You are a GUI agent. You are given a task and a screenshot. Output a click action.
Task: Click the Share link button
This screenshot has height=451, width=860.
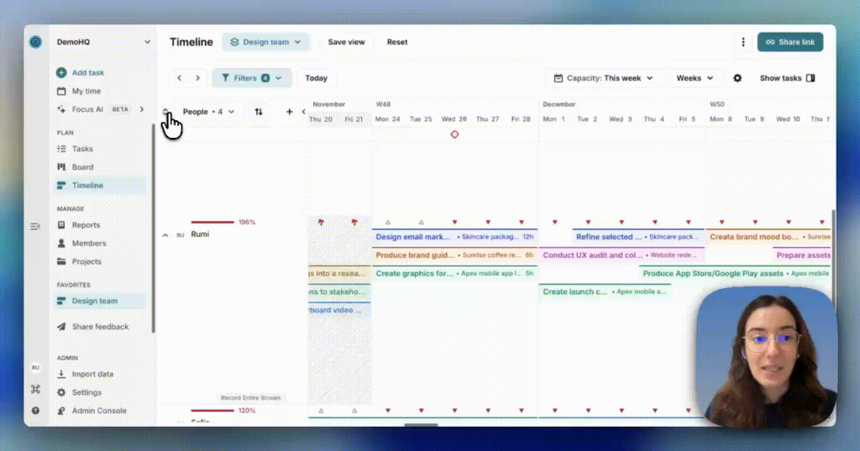(x=789, y=42)
